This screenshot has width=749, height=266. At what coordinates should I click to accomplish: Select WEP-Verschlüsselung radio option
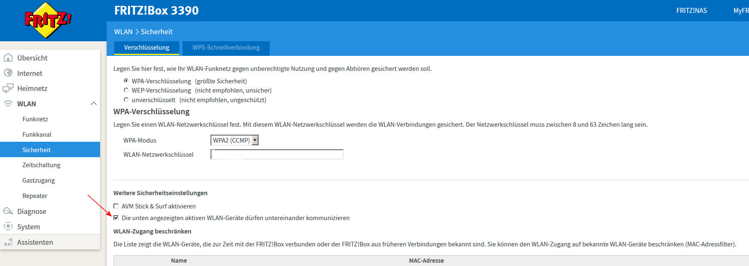[126, 90]
